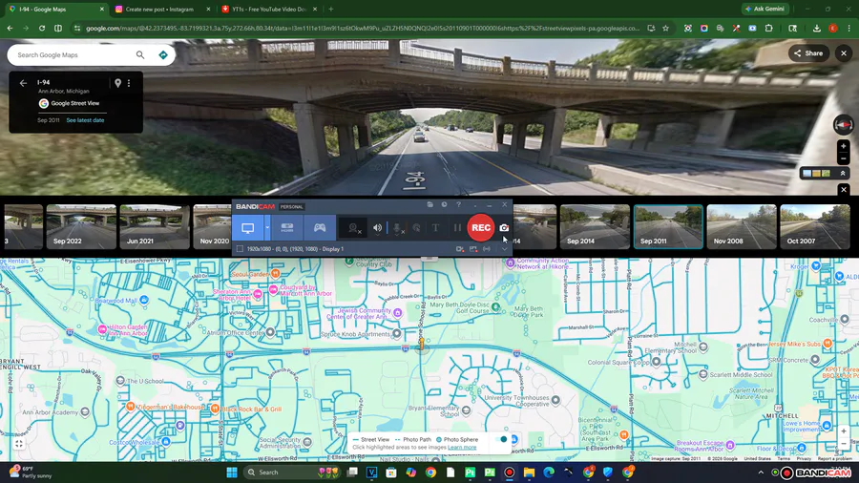Open Chrome downloads icon
This screenshot has height=483, width=859.
coord(817,28)
